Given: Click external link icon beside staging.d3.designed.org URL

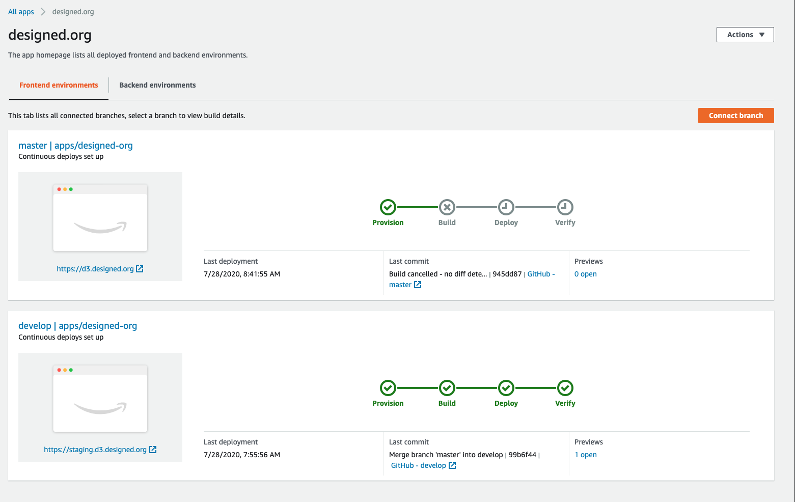Looking at the screenshot, I should click(x=153, y=450).
